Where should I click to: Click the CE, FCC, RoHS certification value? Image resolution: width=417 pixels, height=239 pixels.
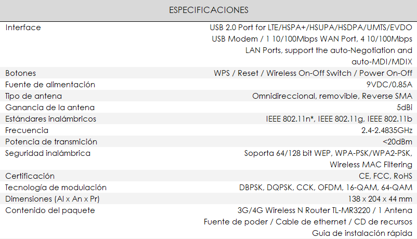tap(385, 176)
